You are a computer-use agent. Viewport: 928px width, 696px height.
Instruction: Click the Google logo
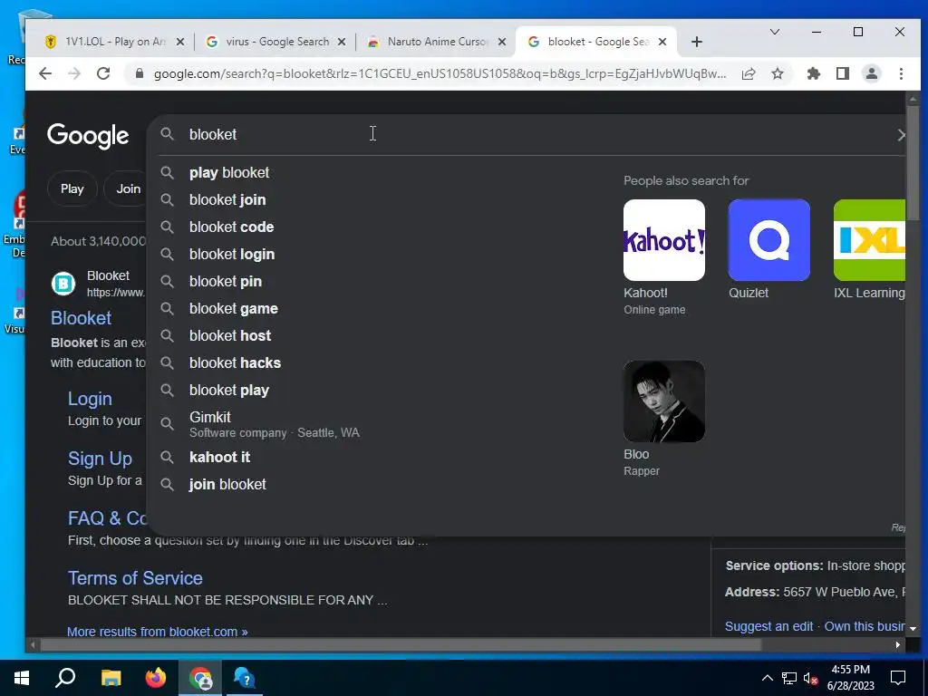[x=88, y=136]
